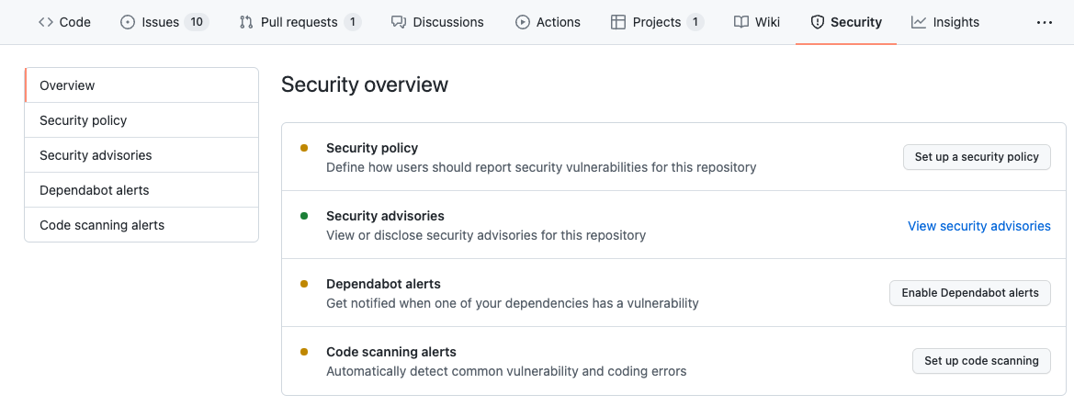Screen dimensions: 1074x406
Task: Open Dependabot alerts sidebar item
Action: point(95,190)
